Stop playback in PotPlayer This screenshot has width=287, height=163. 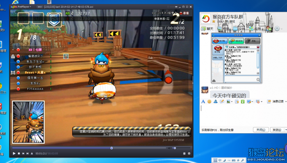pyautogui.click(x=19, y=154)
